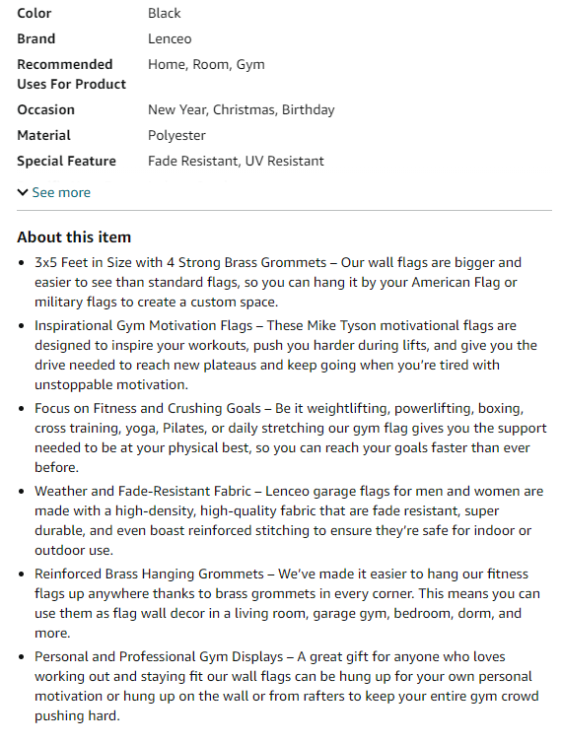The width and height of the screenshot is (561, 743).
Task: Click the Special Feature label
Action: [x=66, y=161]
